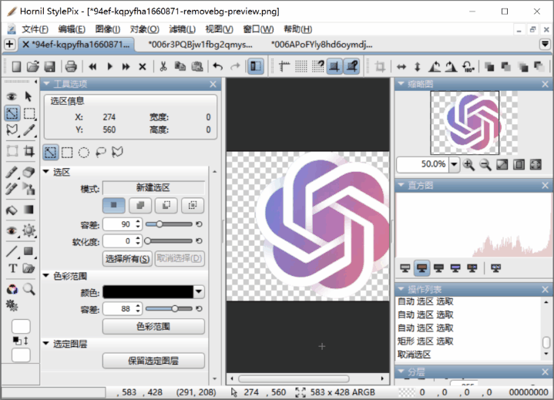Collapse the 操作列表 panel header
Image resolution: width=554 pixels, height=400 pixels.
coord(401,289)
